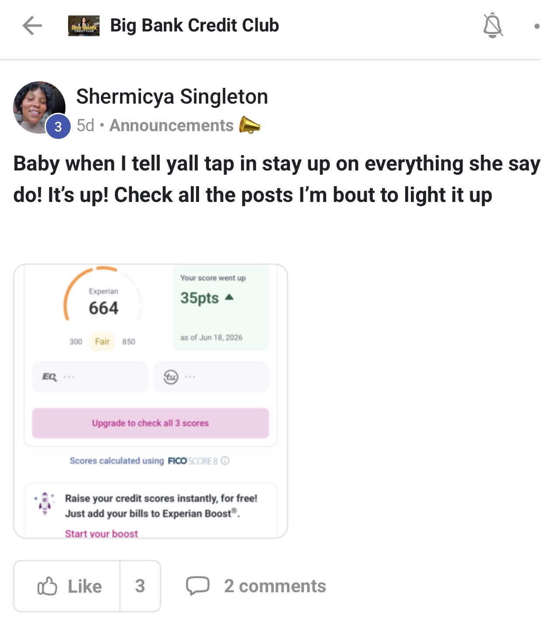Open the Experian score screenshot attachment

click(151, 401)
